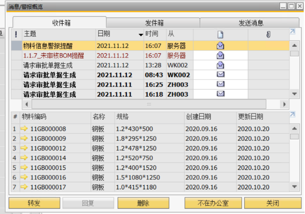Click the yellow arrow for 11GB000017
The image size is (305, 214).
click(x=24, y=187)
